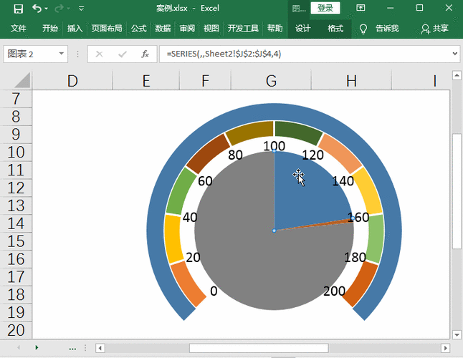Click inside the SERIES formula bar
463x358 pixels.
click(305, 54)
